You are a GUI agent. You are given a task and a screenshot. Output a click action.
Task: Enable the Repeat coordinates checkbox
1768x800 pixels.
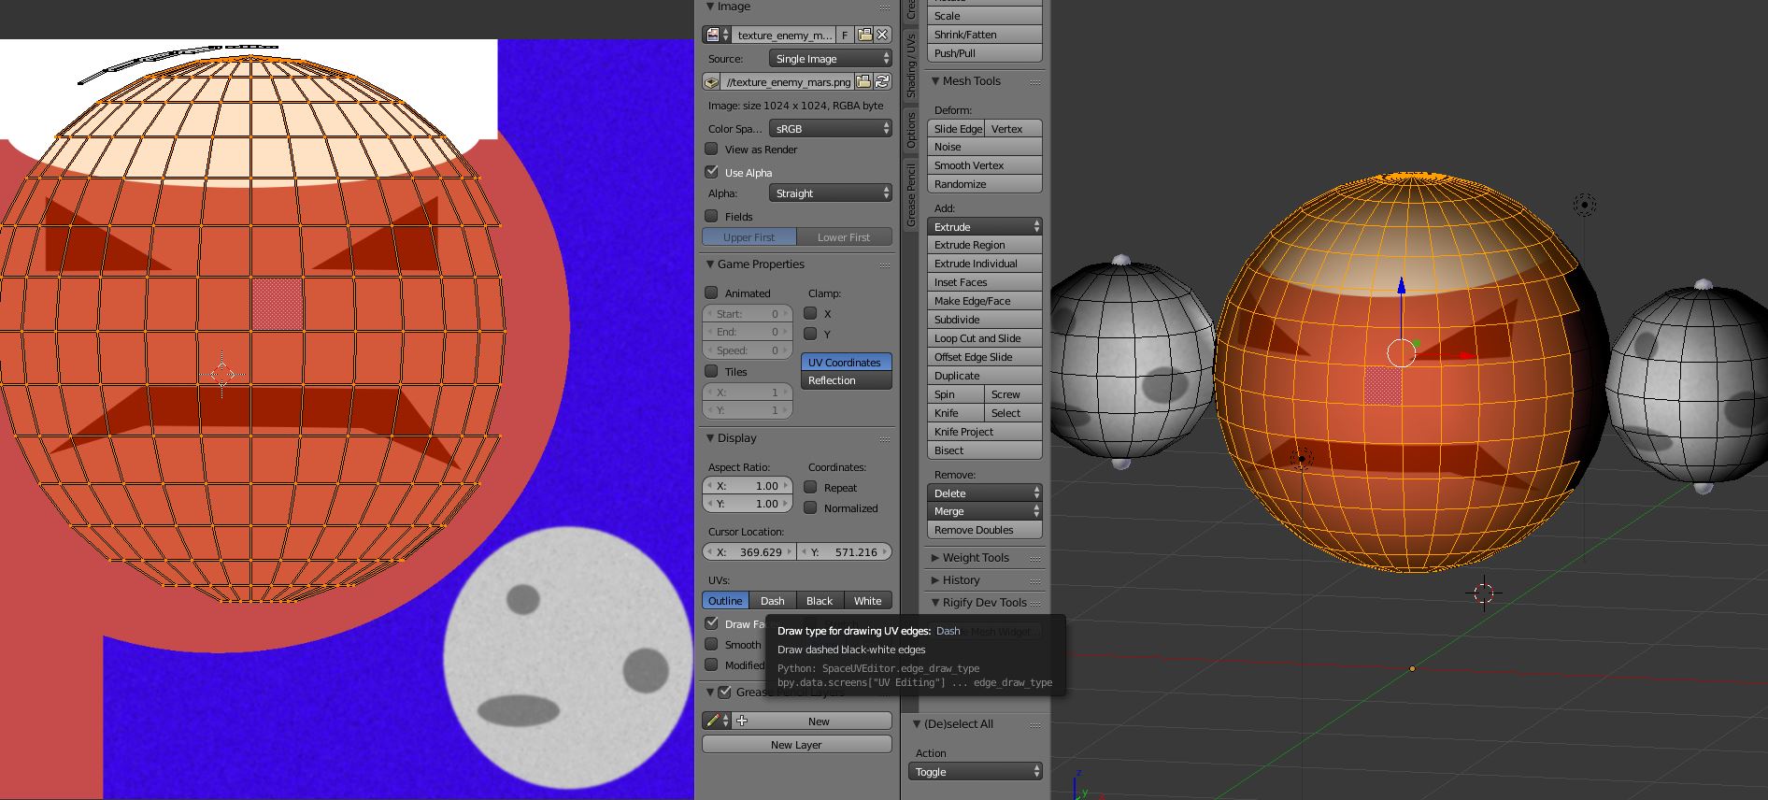pos(810,487)
